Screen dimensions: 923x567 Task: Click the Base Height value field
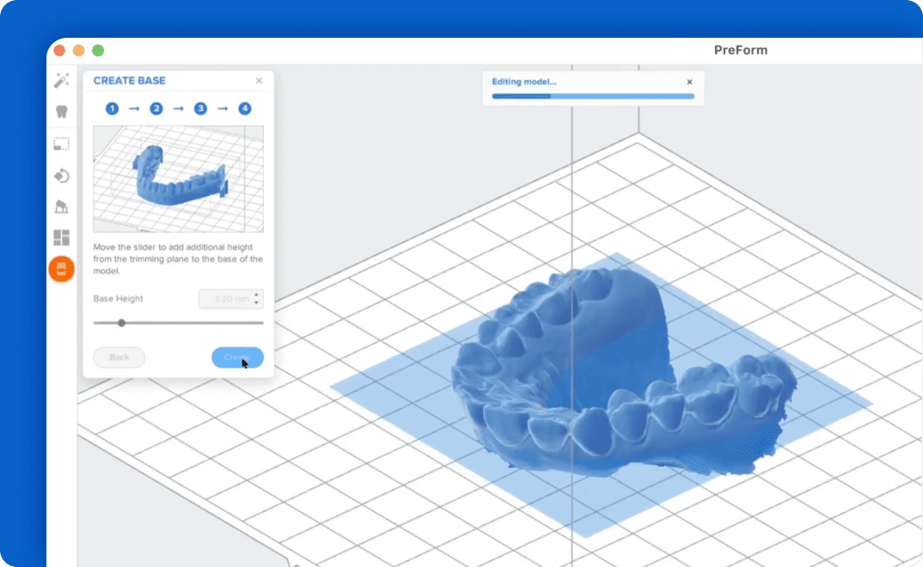click(225, 299)
